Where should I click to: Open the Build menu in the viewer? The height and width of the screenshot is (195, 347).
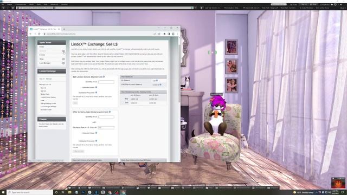pyautogui.click(x=38, y=4)
